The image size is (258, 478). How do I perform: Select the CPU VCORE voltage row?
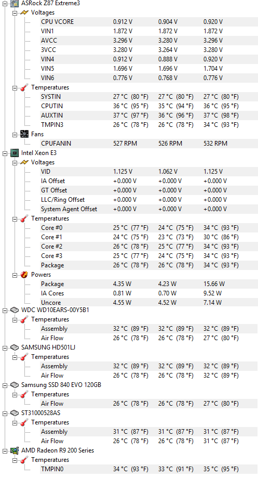[149, 22]
